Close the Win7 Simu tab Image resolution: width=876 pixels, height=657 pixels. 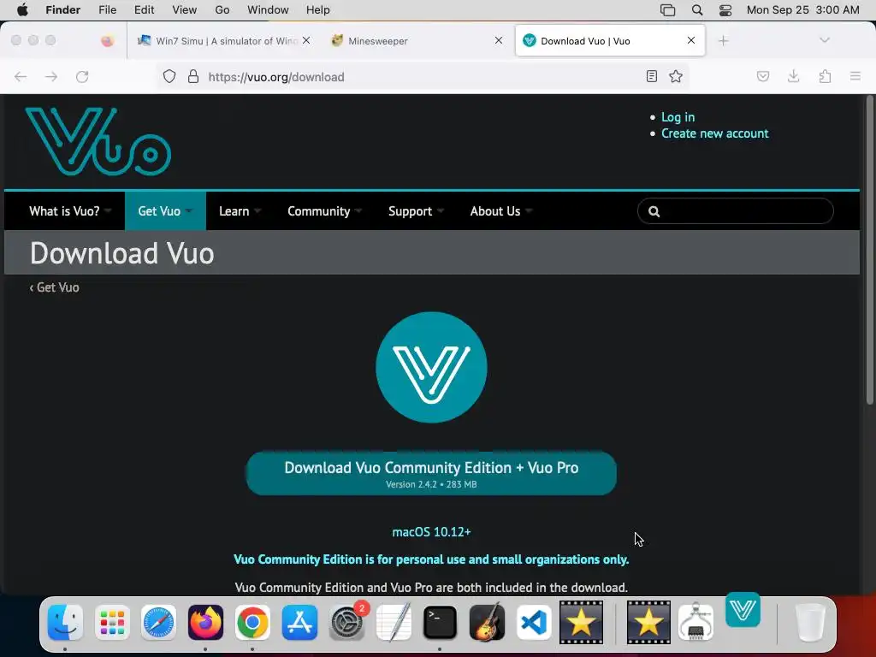click(x=306, y=41)
